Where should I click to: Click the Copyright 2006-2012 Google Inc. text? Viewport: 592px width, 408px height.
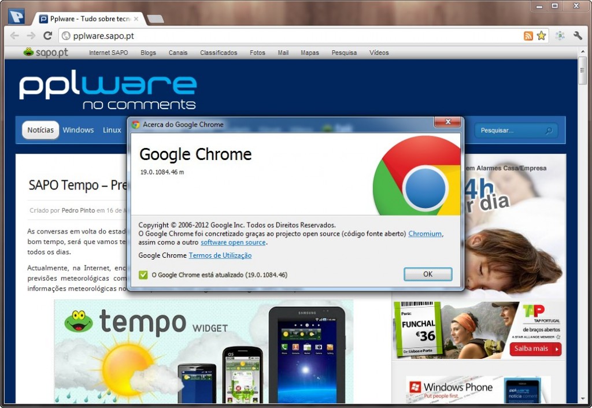[236, 225]
